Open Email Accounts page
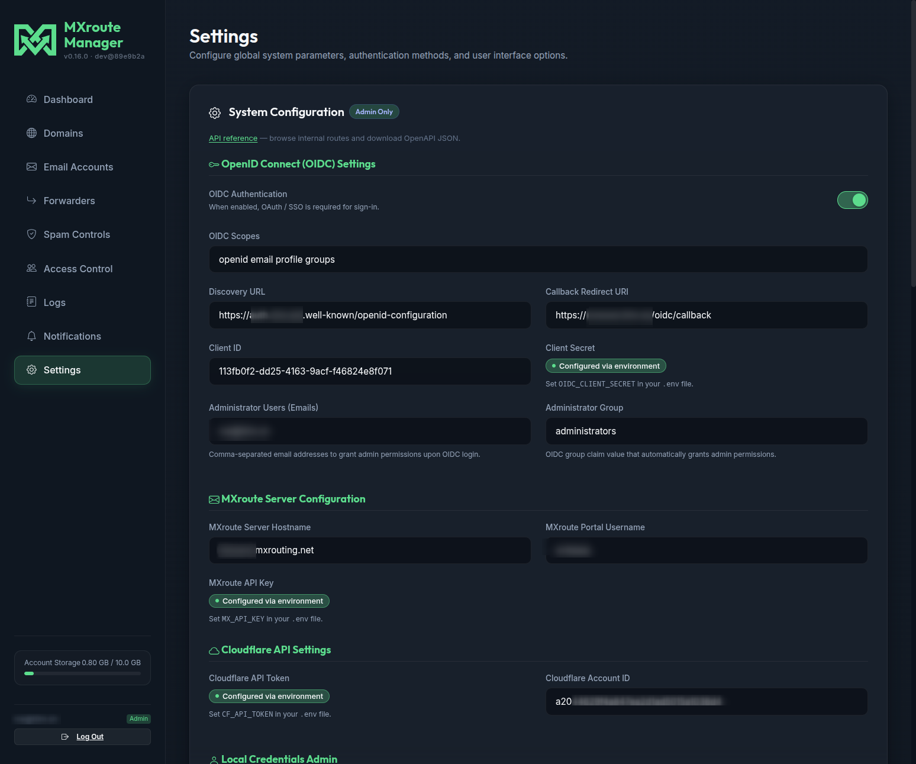This screenshot has height=764, width=916. pyautogui.click(x=82, y=167)
